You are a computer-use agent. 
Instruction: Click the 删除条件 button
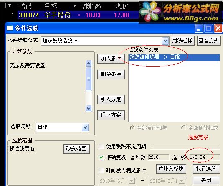coord(111,74)
